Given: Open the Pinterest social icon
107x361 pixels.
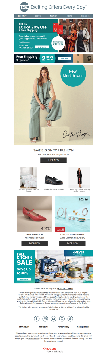Looking at the screenshot, I should (x=62, y=318).
